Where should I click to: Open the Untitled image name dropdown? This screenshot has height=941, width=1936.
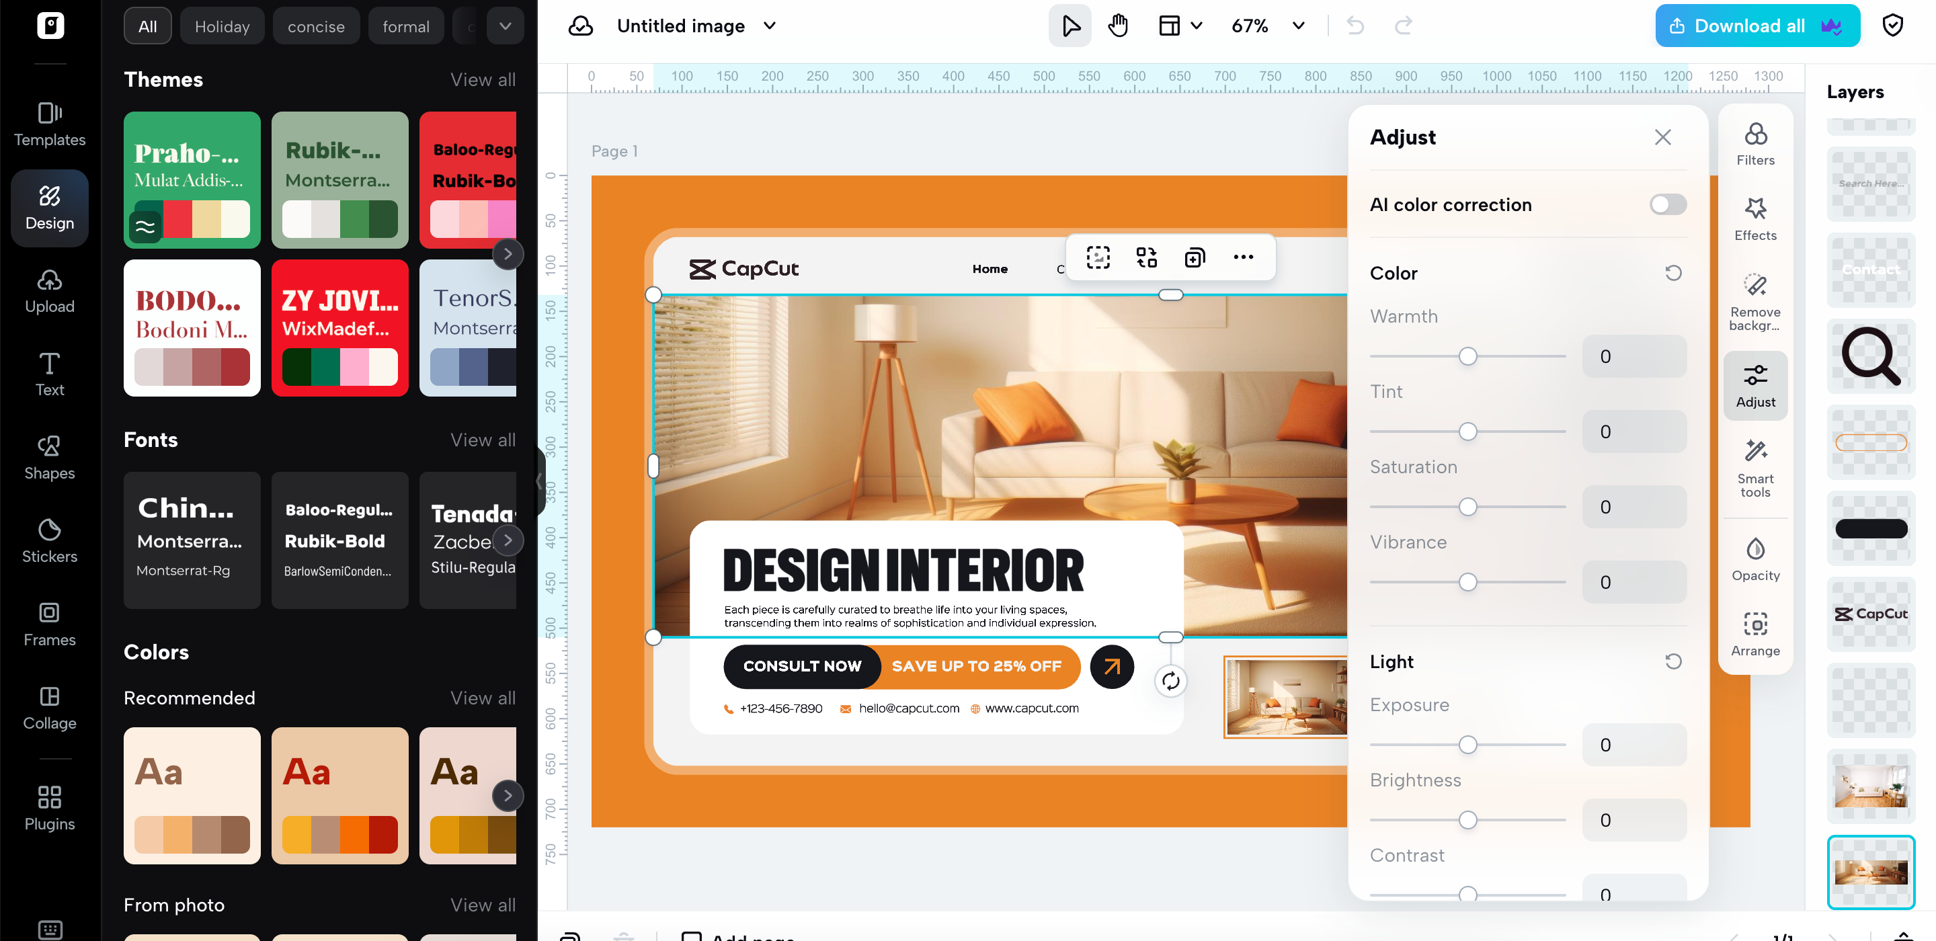click(x=770, y=26)
